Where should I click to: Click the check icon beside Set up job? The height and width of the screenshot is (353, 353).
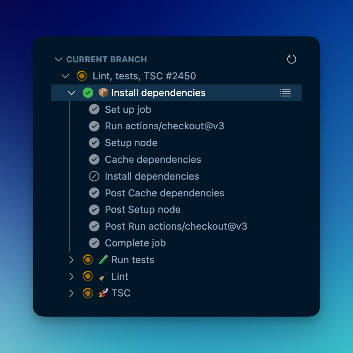pyautogui.click(x=94, y=109)
